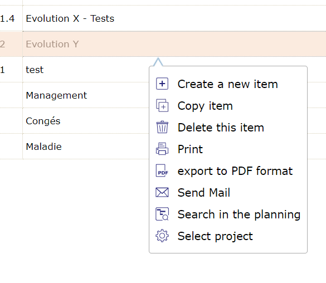Viewport: 326px width, 283px height.
Task: Click the '1.4' number cell
Action: [11, 18]
